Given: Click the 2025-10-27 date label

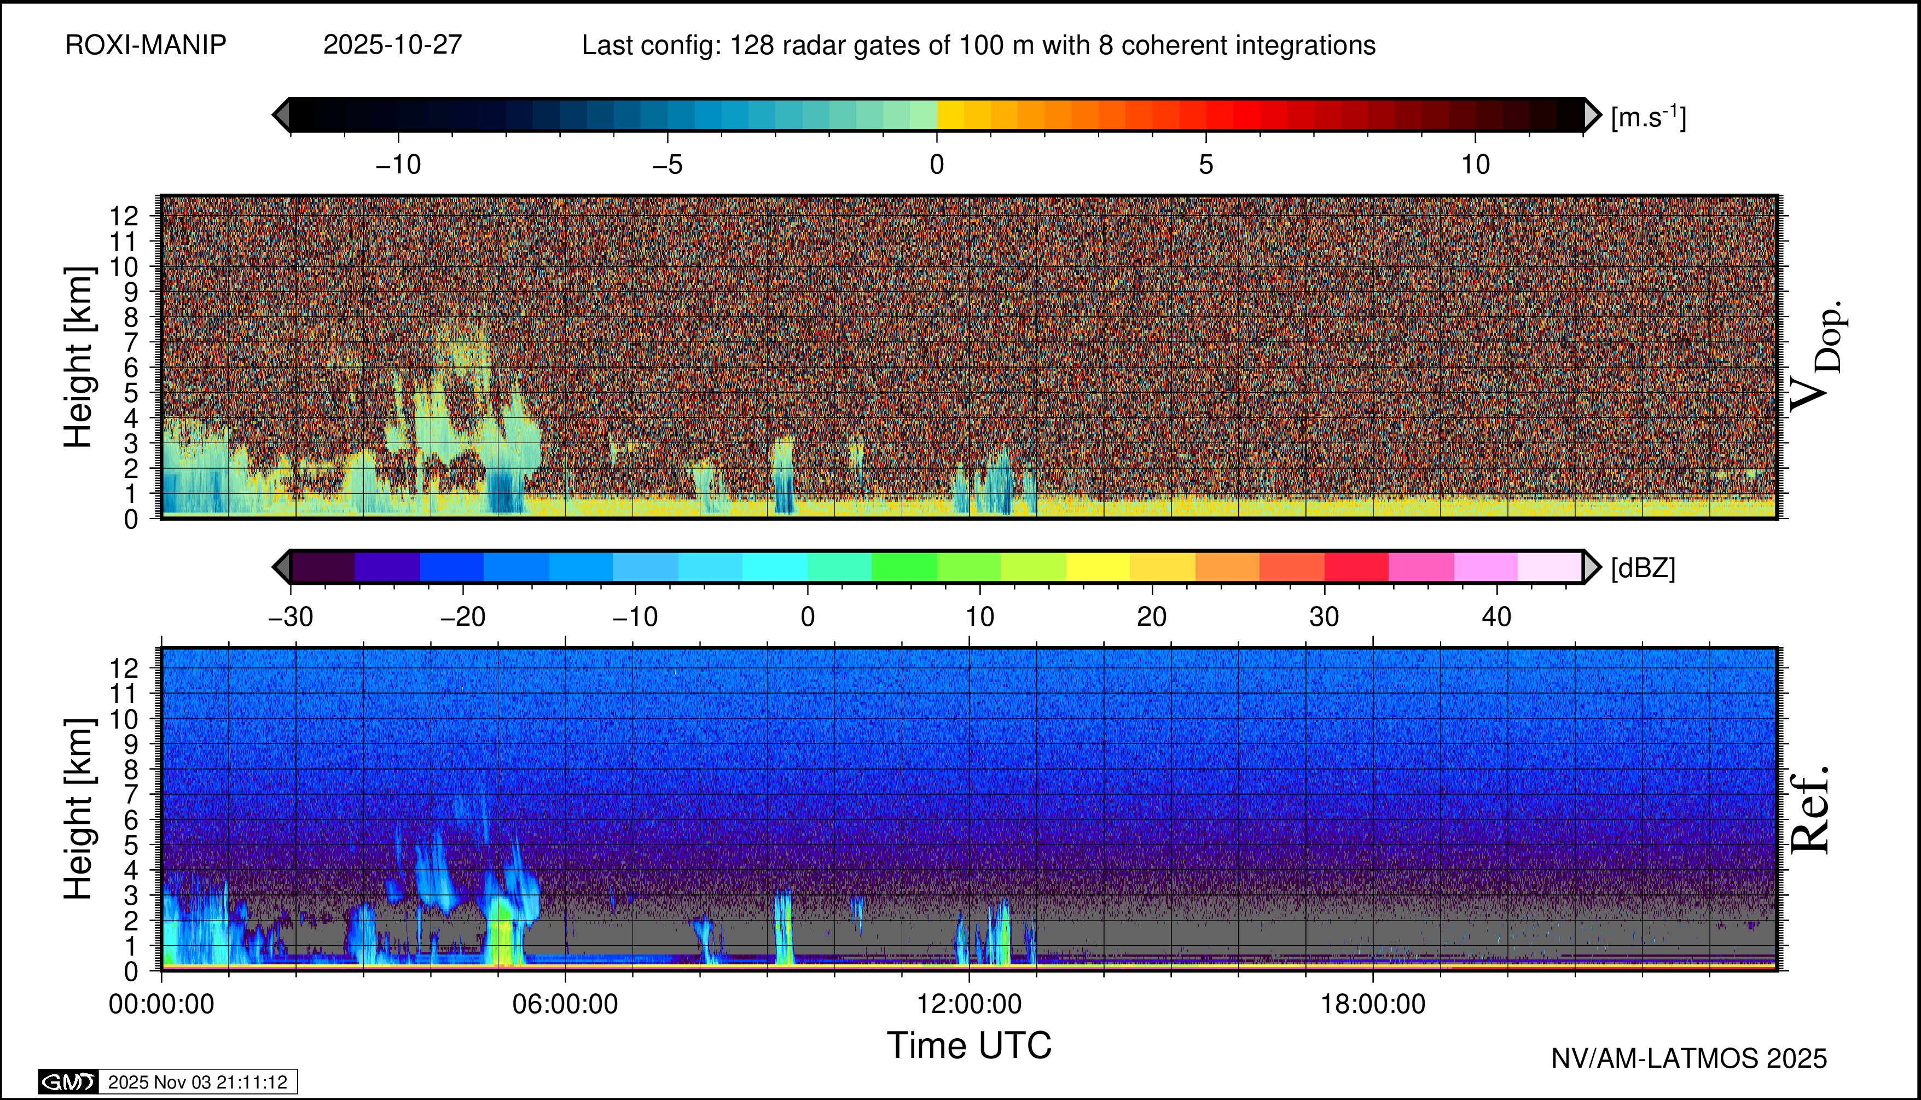Looking at the screenshot, I should coord(392,45).
